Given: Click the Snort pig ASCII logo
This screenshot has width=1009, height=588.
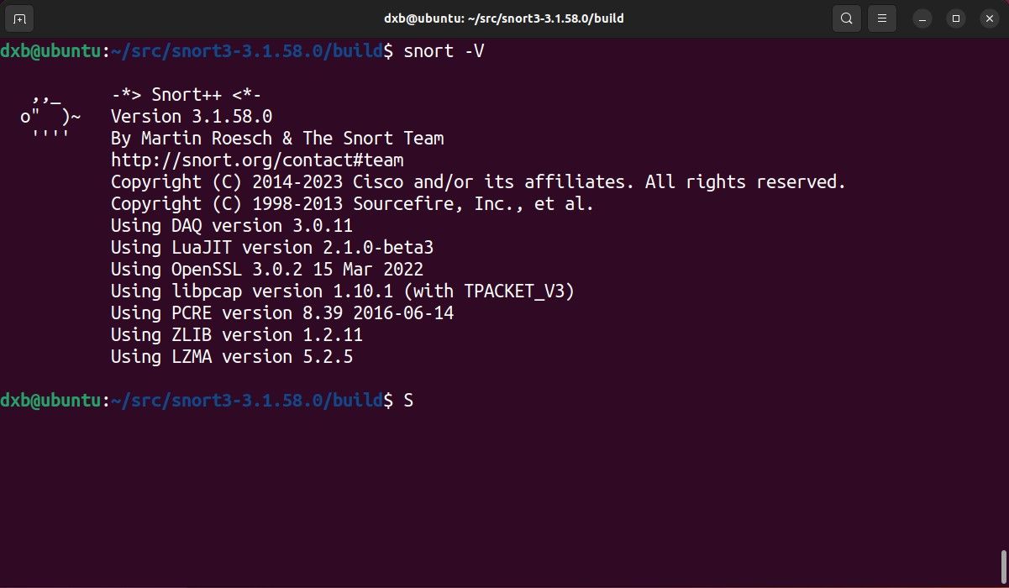Looking at the screenshot, I should tap(50, 116).
